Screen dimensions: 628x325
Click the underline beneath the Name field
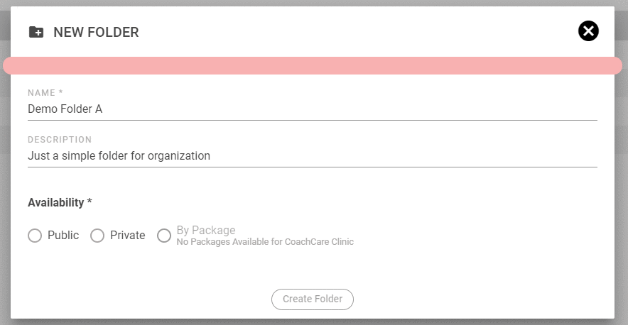pyautogui.click(x=312, y=120)
